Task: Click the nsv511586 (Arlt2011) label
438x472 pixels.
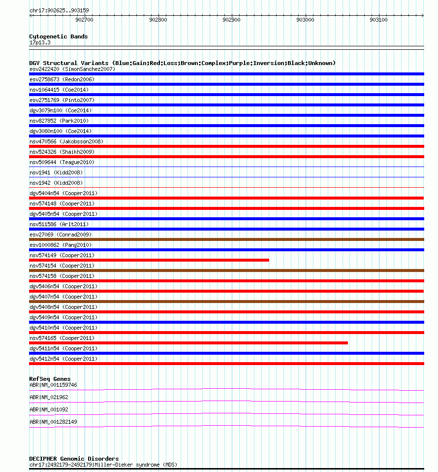Action: pos(59,224)
